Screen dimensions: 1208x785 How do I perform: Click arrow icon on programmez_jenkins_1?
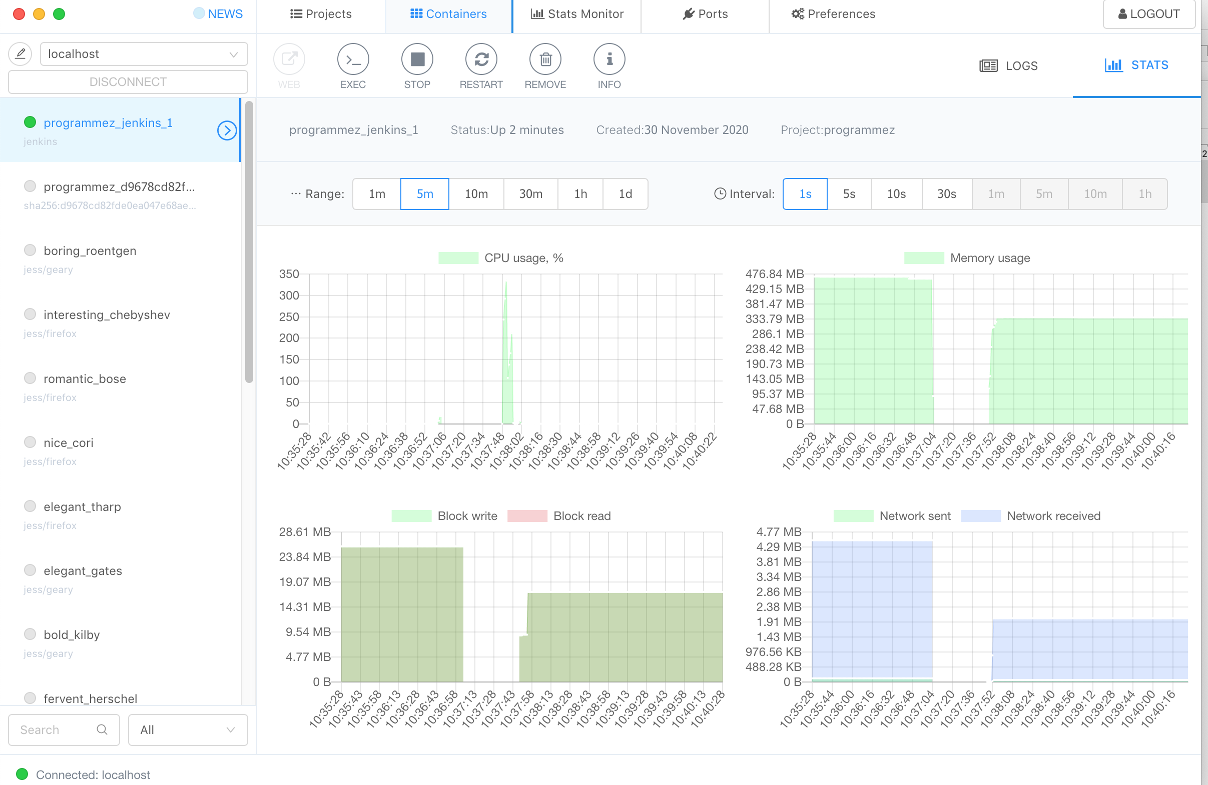227,131
